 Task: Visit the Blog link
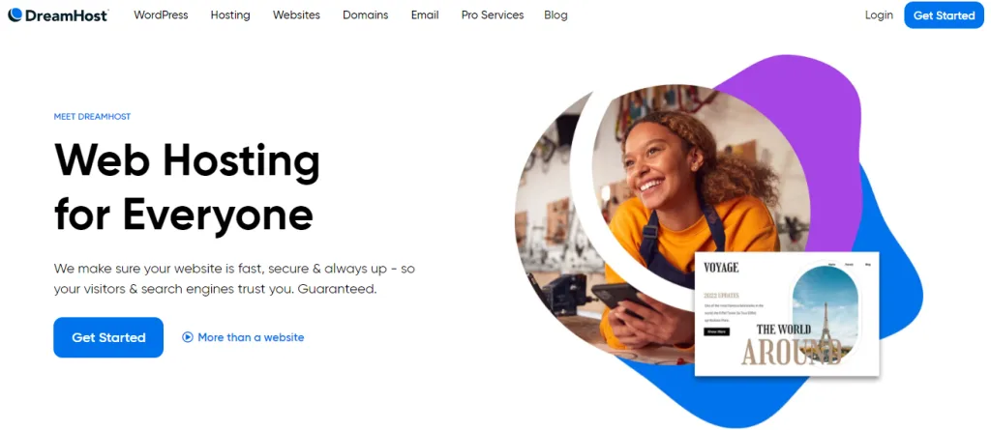pos(556,14)
